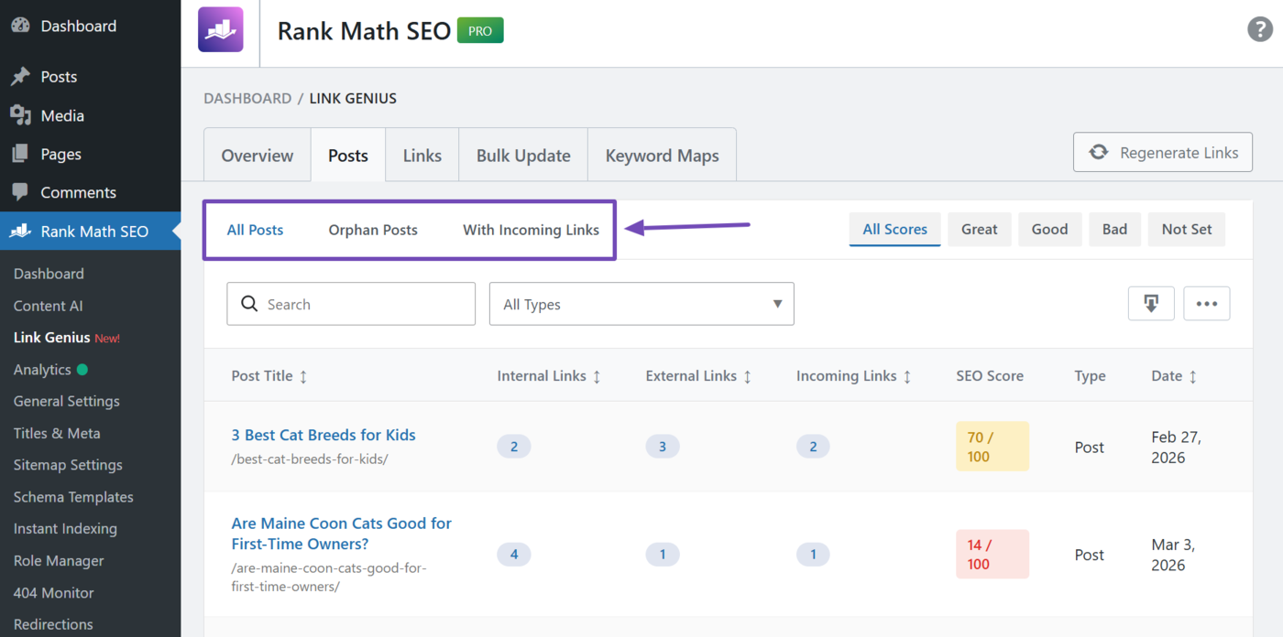
Task: Click the search magnifier icon
Action: (x=249, y=304)
